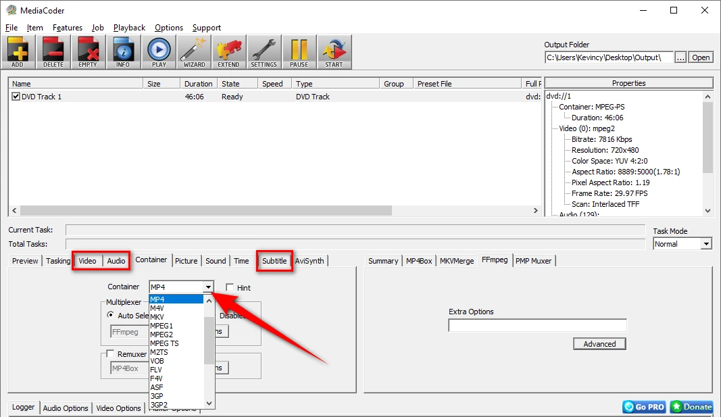
Task: Click the DELETE toolbar icon
Action: (53, 52)
